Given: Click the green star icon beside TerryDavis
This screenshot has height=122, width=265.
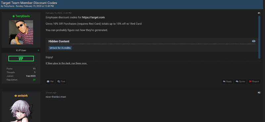Looking at the screenshot, I should [x=14, y=16].
